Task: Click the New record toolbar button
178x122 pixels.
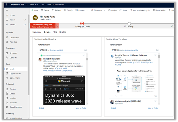Action: [34, 10]
